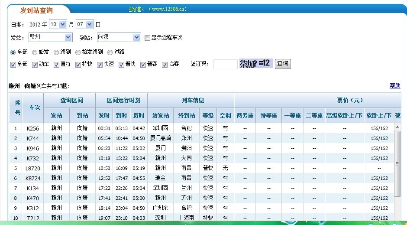Screen dimensions: 407x225
Task: Click train number K470
Action: point(33,198)
